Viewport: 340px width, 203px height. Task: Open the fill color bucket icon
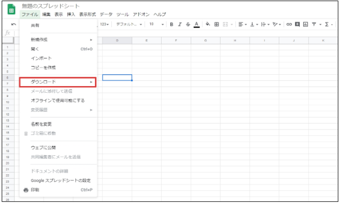coord(208,24)
